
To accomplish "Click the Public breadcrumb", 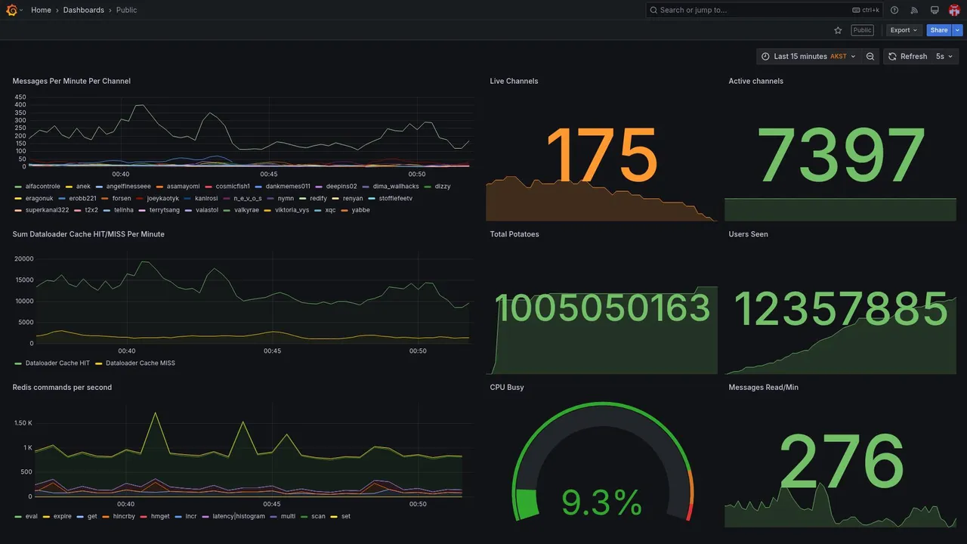I will [127, 10].
